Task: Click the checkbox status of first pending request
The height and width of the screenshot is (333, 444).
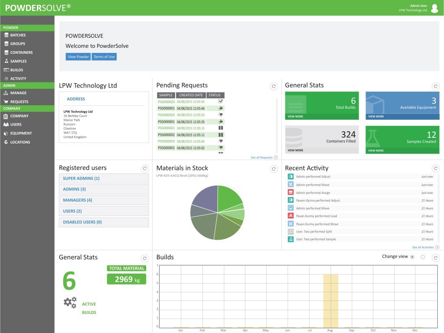Action: tap(221, 101)
